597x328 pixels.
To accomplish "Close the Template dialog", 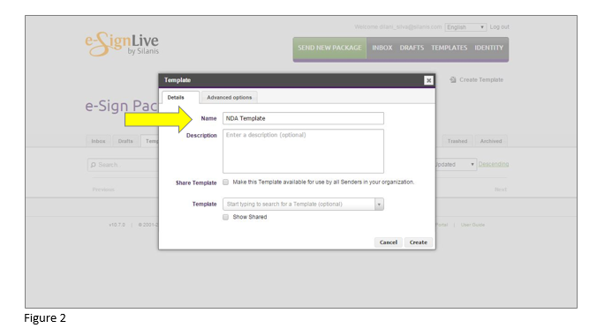I will [x=428, y=80].
